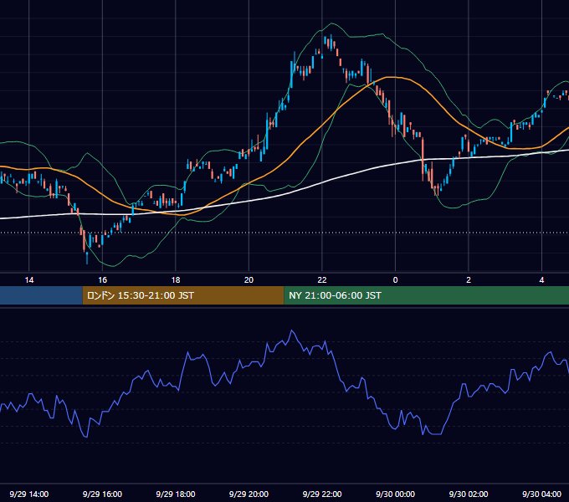Click the 9/29 20:00 time label

249,494
